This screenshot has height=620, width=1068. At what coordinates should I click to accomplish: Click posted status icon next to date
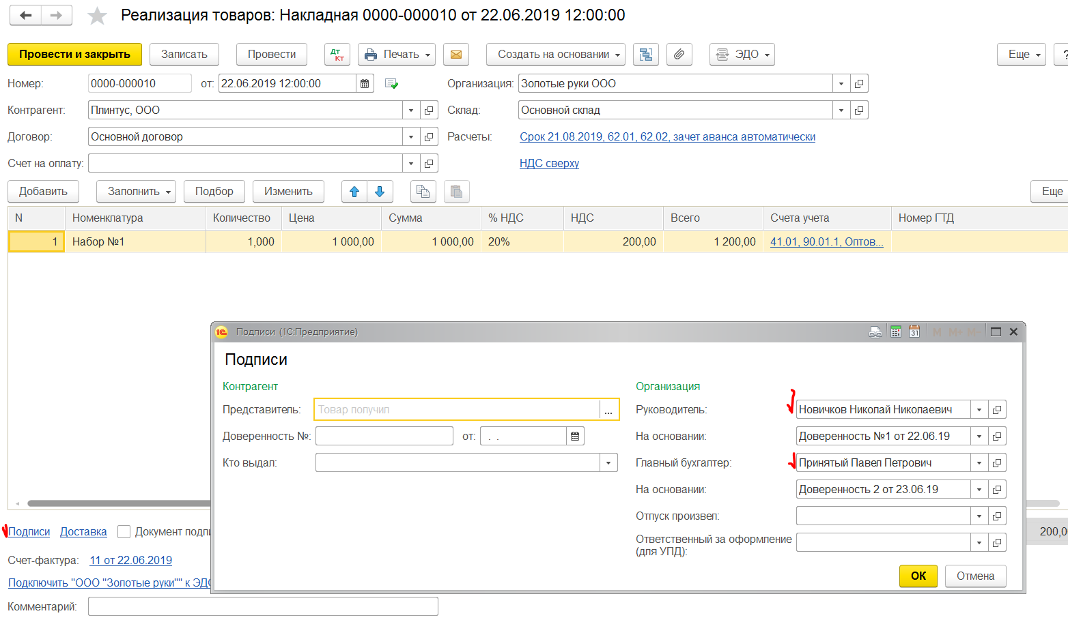click(391, 84)
